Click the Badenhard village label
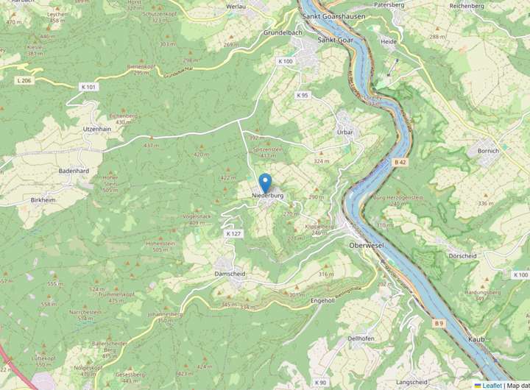The image size is (530, 390). (74, 171)
